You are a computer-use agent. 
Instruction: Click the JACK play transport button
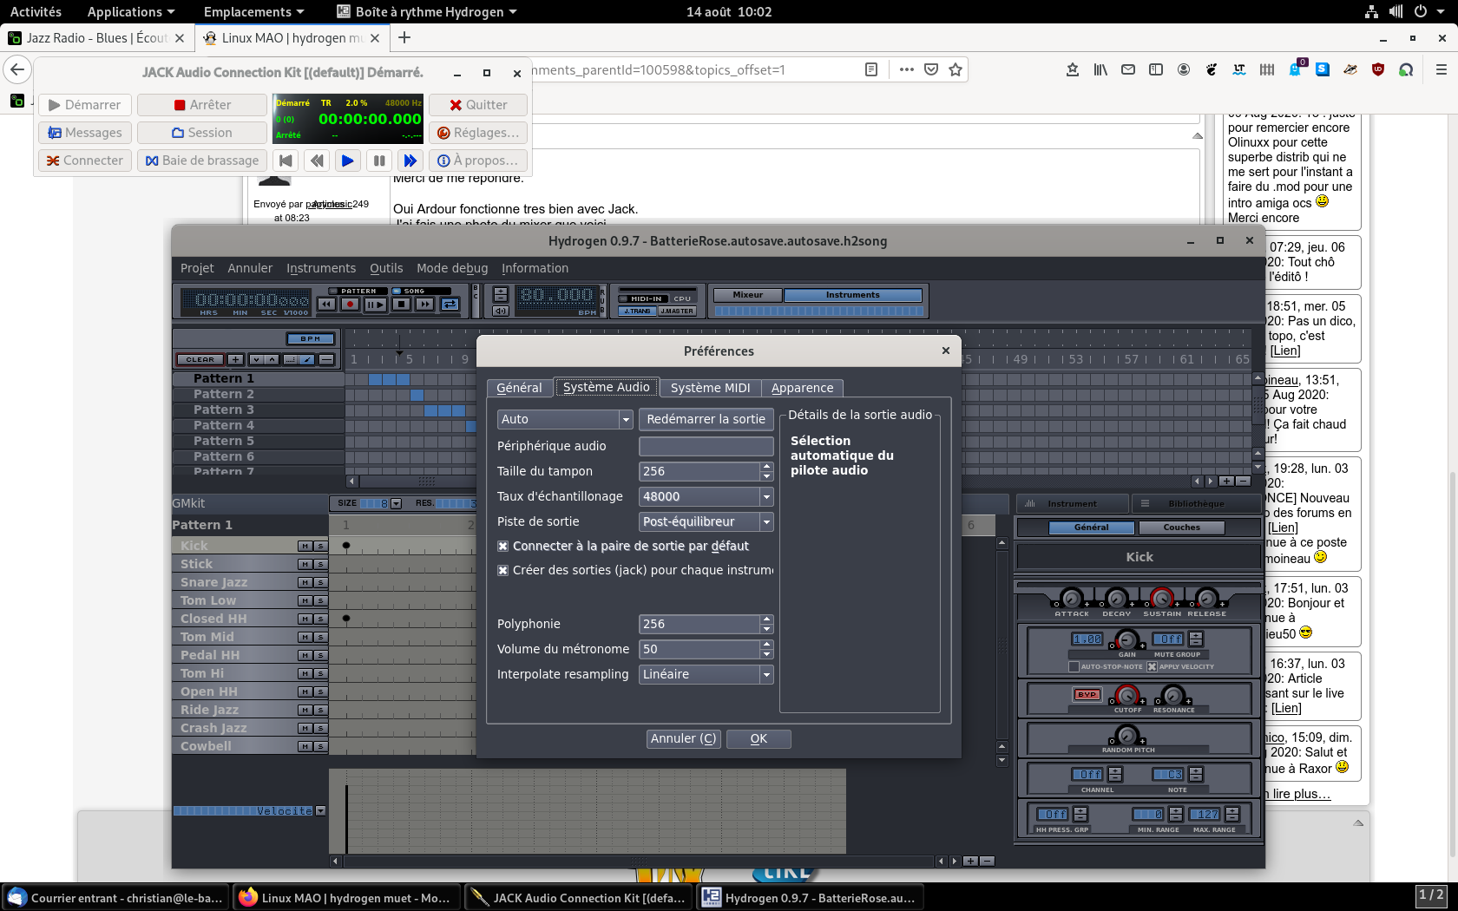(x=347, y=161)
